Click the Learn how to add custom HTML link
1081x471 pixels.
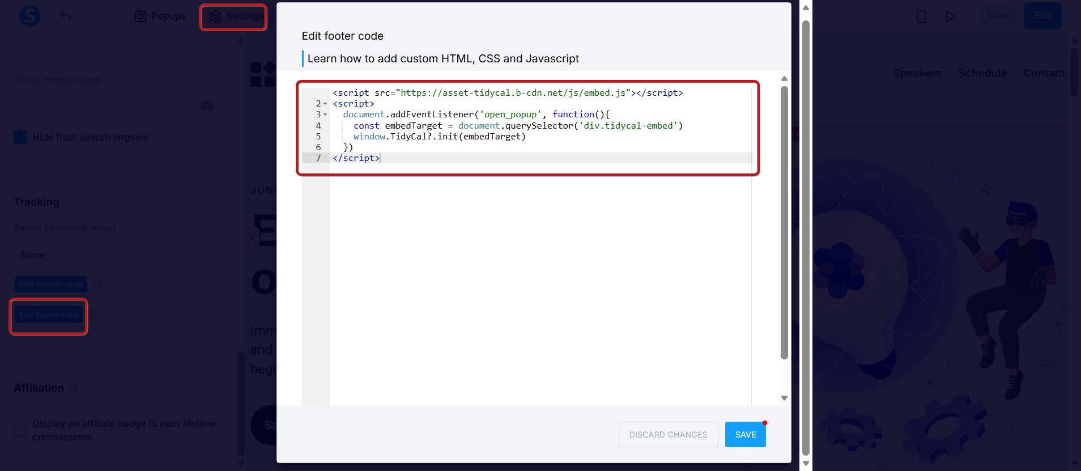pos(443,58)
